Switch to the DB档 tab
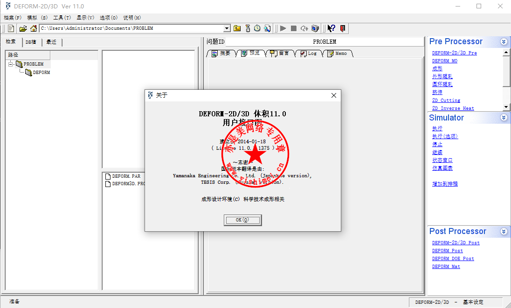Viewport: 511px width, 308px height. tap(32, 42)
